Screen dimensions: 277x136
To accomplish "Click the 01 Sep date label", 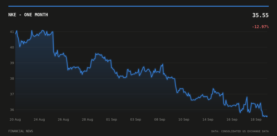I will tap(111, 120).
